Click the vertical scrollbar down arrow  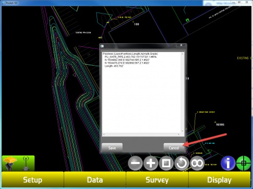(183, 131)
